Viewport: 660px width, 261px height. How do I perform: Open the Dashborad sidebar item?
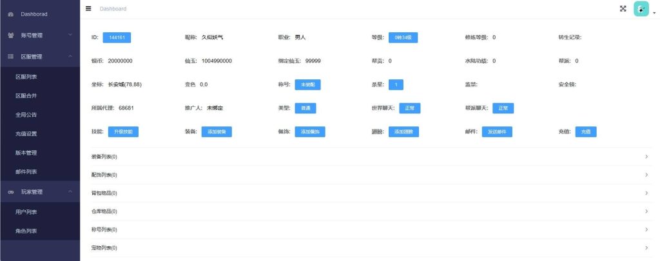(40, 14)
